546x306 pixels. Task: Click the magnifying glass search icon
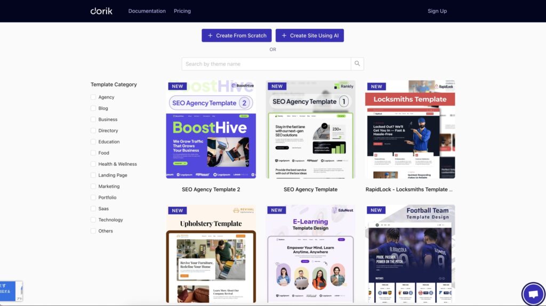(357, 64)
